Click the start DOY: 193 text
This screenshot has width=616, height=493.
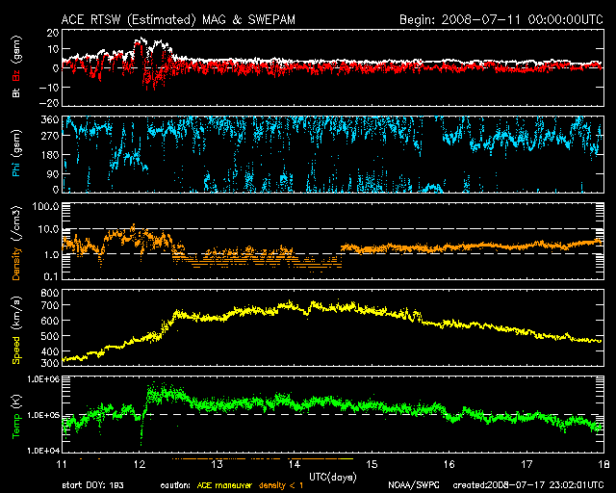[x=94, y=484]
